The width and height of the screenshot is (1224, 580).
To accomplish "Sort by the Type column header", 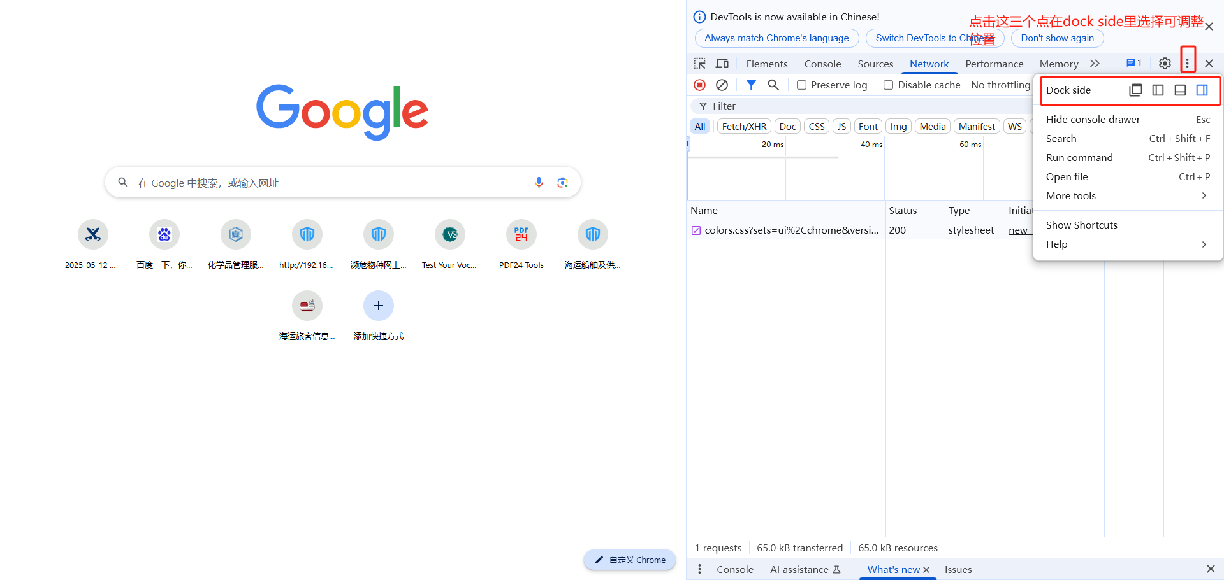I will click(974, 210).
